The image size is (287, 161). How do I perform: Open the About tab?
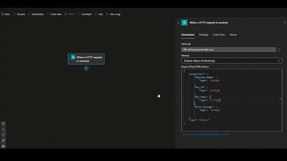click(233, 35)
